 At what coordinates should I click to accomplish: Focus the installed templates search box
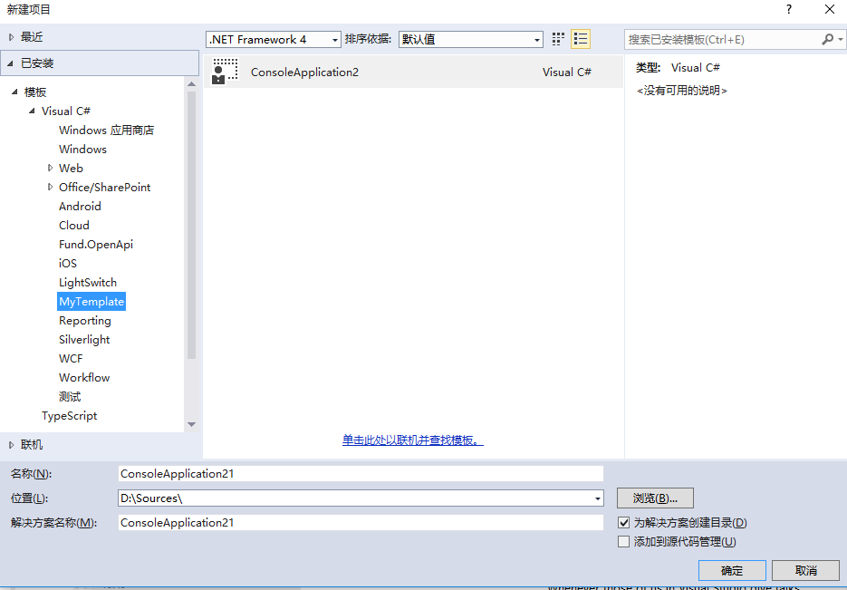click(722, 40)
